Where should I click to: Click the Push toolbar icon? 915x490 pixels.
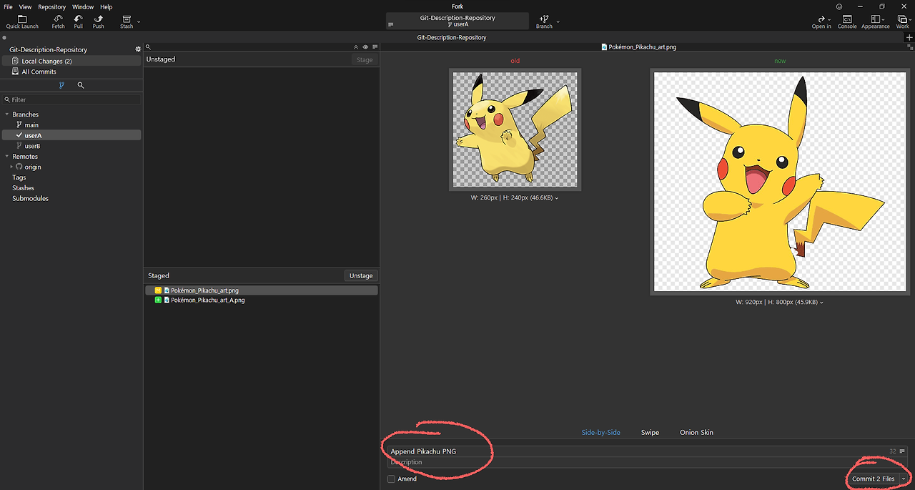pyautogui.click(x=98, y=21)
